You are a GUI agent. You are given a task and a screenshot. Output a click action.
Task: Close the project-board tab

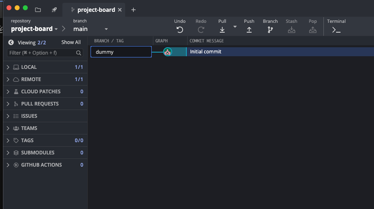click(x=120, y=10)
